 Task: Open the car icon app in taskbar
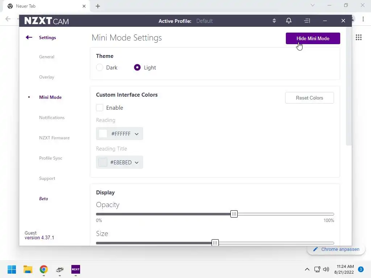point(60,269)
